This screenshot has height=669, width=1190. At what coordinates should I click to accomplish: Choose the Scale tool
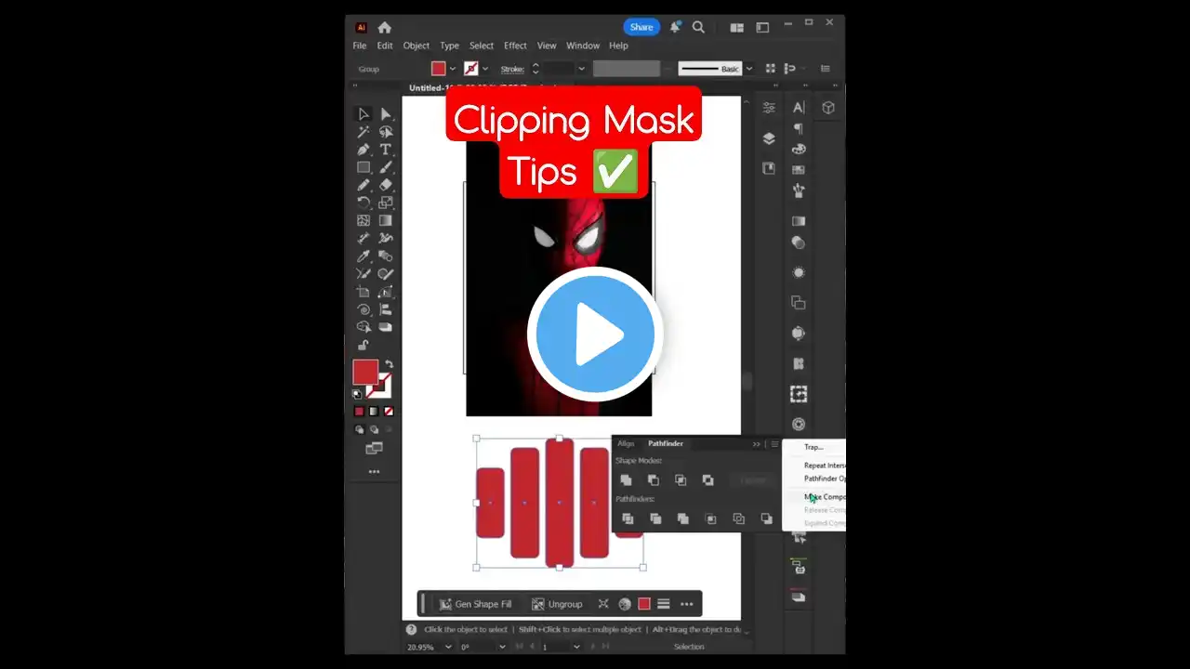point(386,203)
